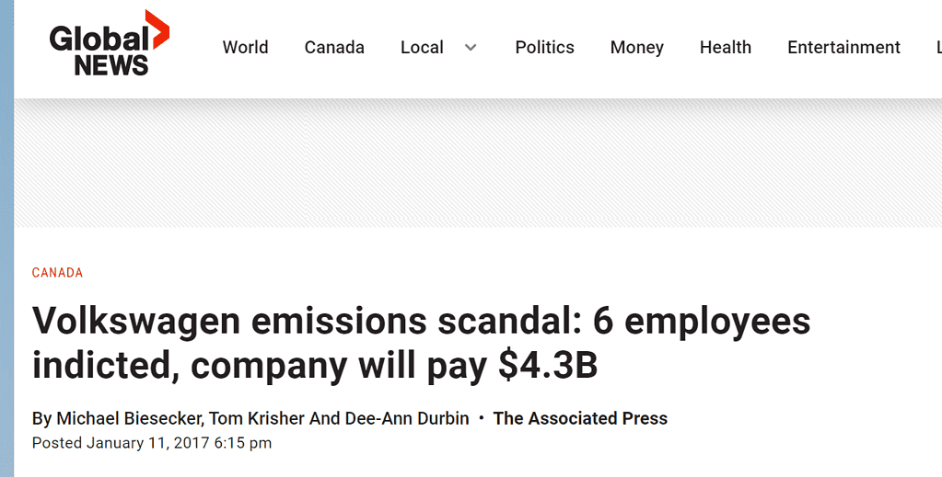Click the cut-off menu item after Entertainment
The width and height of the screenshot is (942, 477).
(938, 48)
